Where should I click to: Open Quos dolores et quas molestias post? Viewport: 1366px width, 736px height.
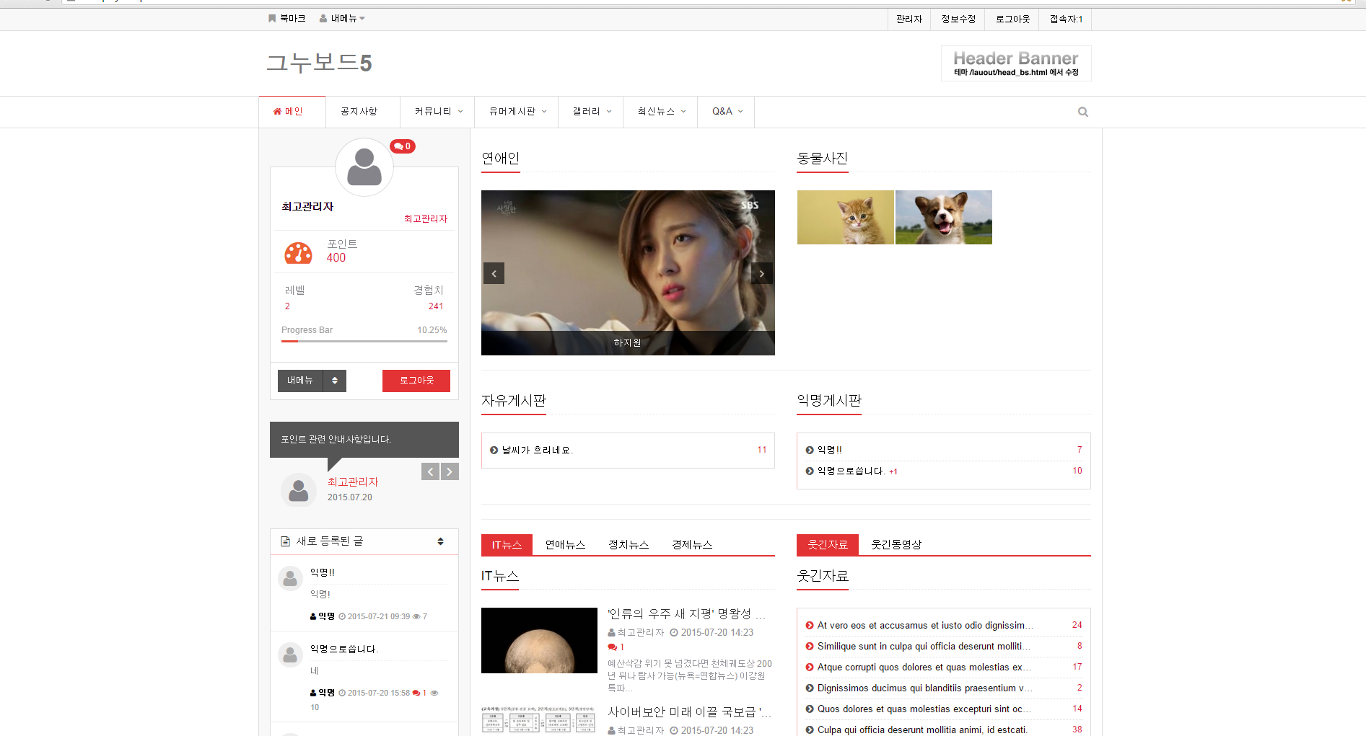coord(924,709)
